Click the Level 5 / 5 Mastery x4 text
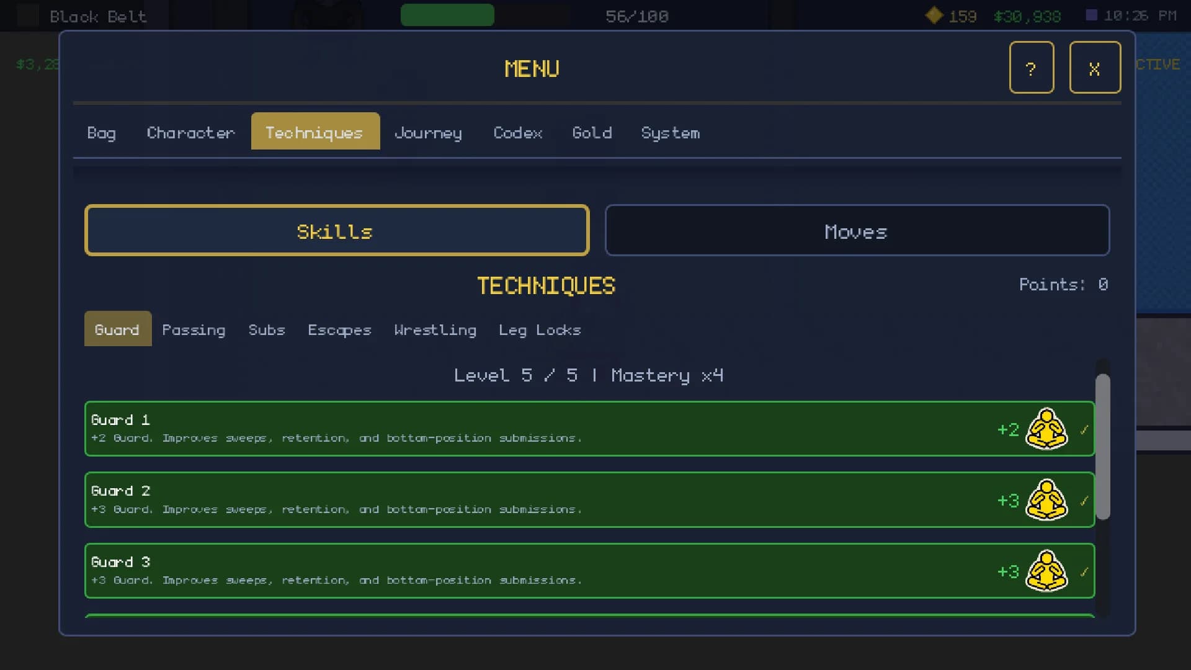This screenshot has width=1191, height=670. tap(589, 375)
